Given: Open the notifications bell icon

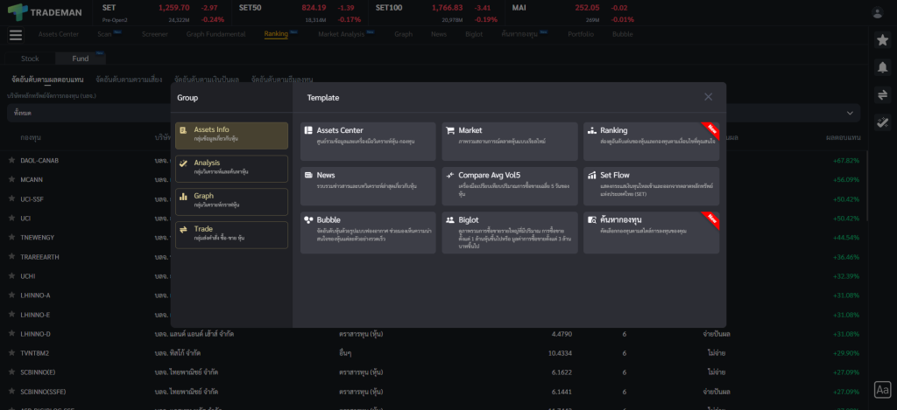Looking at the screenshot, I should [882, 67].
